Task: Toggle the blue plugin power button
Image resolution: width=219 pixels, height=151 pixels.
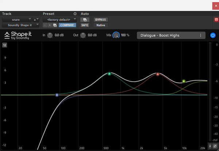Action: (x=213, y=35)
